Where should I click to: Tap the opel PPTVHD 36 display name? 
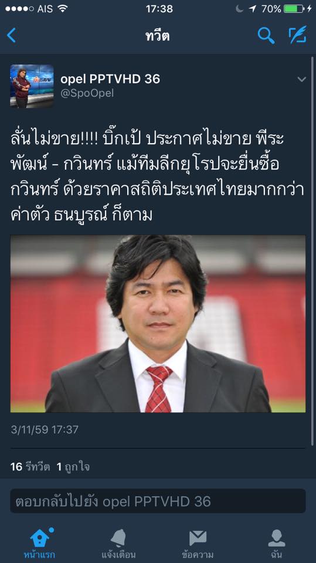point(110,79)
